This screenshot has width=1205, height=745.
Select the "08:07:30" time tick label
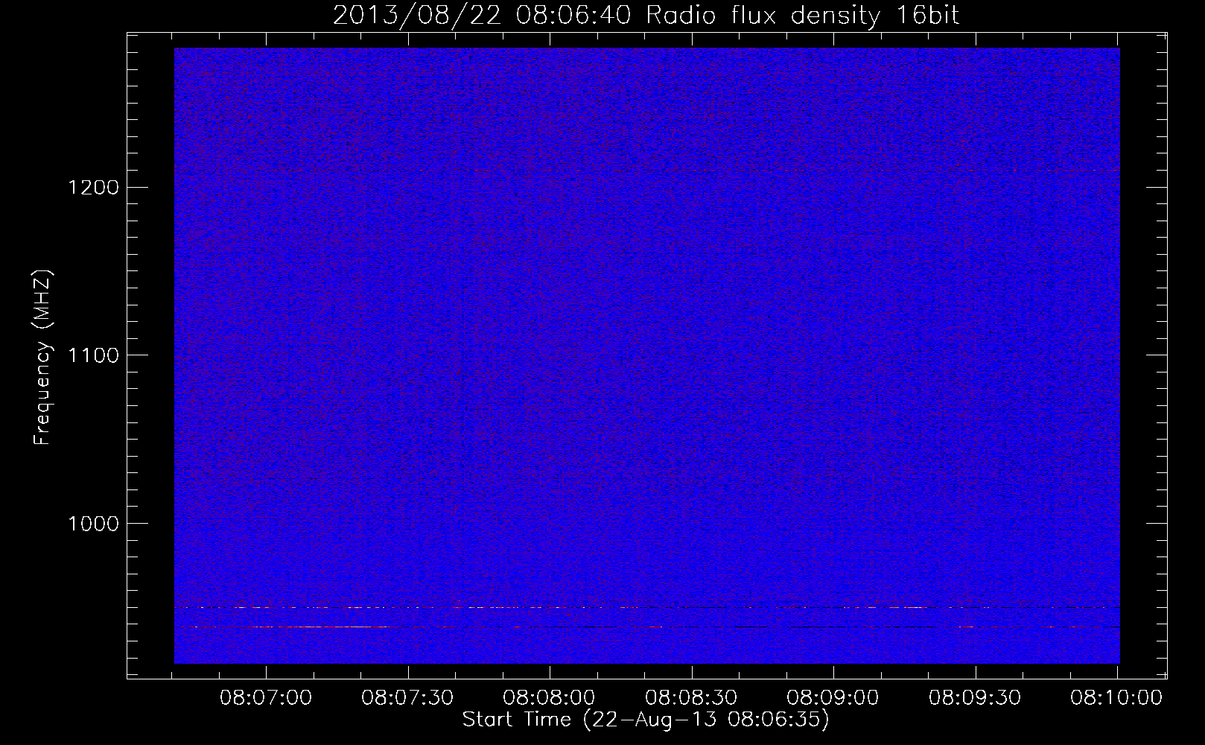[408, 698]
